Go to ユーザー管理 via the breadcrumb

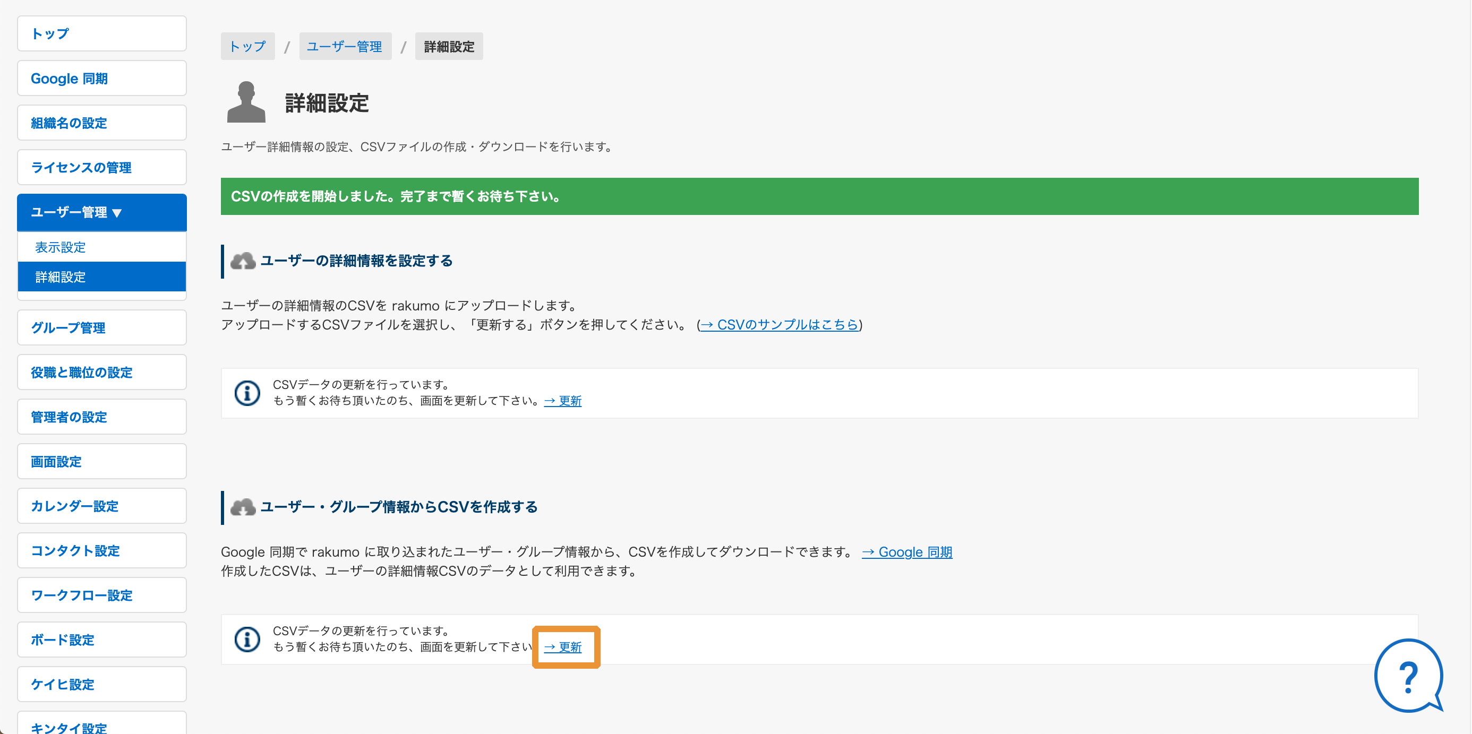[345, 46]
